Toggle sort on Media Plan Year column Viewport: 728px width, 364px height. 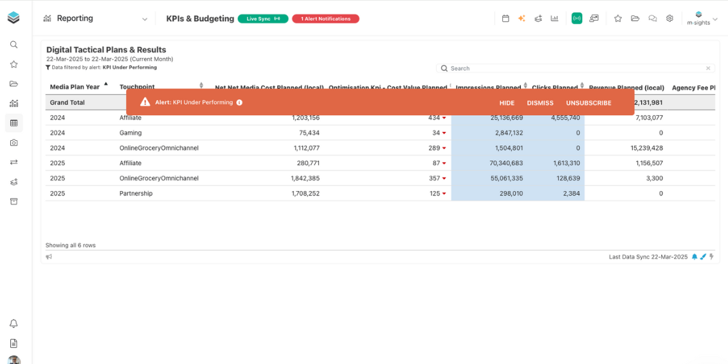tap(105, 85)
